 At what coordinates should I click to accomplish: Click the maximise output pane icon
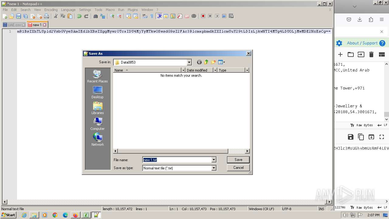382,137
